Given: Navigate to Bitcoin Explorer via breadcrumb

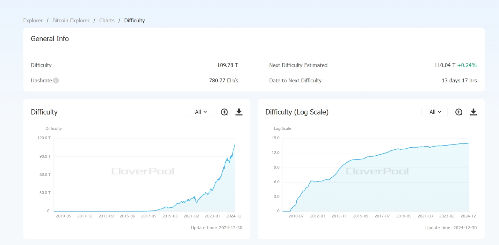Looking at the screenshot, I should (71, 20).
